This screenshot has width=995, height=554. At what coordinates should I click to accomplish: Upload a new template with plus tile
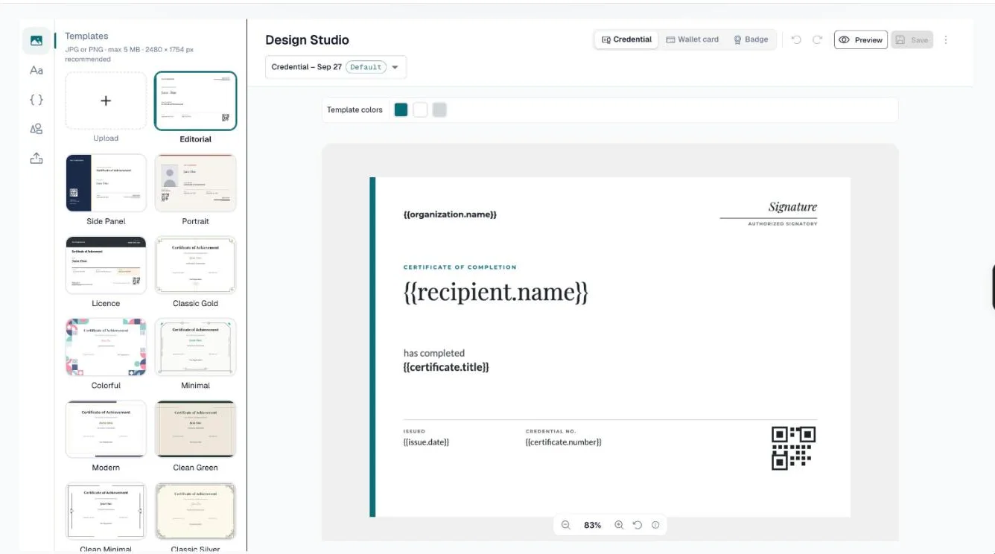[x=106, y=101]
